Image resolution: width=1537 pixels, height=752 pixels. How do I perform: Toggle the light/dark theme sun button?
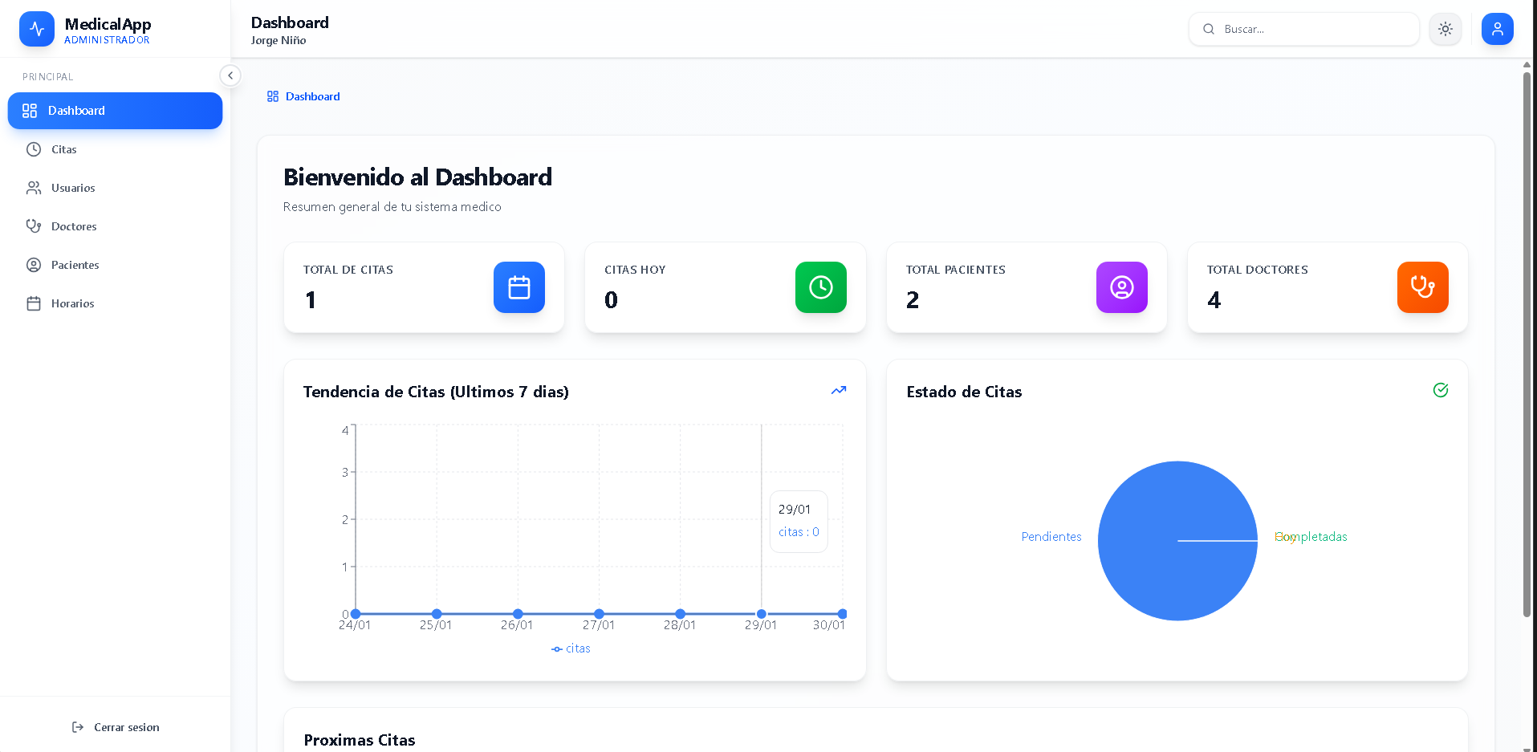tap(1446, 29)
